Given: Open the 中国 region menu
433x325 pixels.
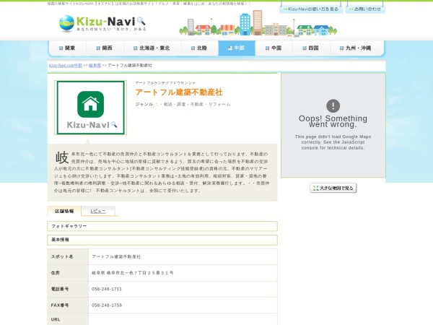Looking at the screenshot, I should click(x=274, y=48).
